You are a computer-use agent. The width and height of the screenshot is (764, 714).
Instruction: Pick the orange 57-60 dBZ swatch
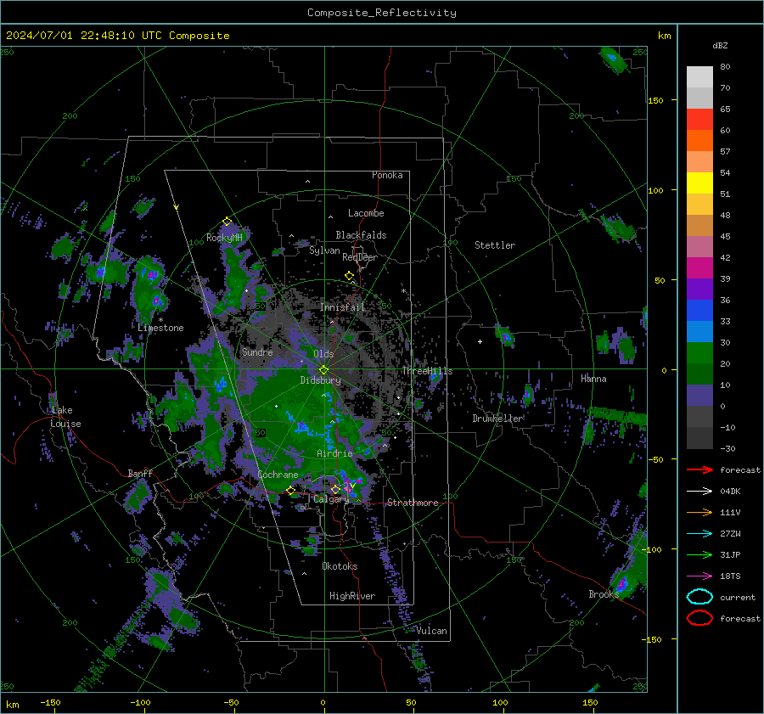click(x=699, y=141)
